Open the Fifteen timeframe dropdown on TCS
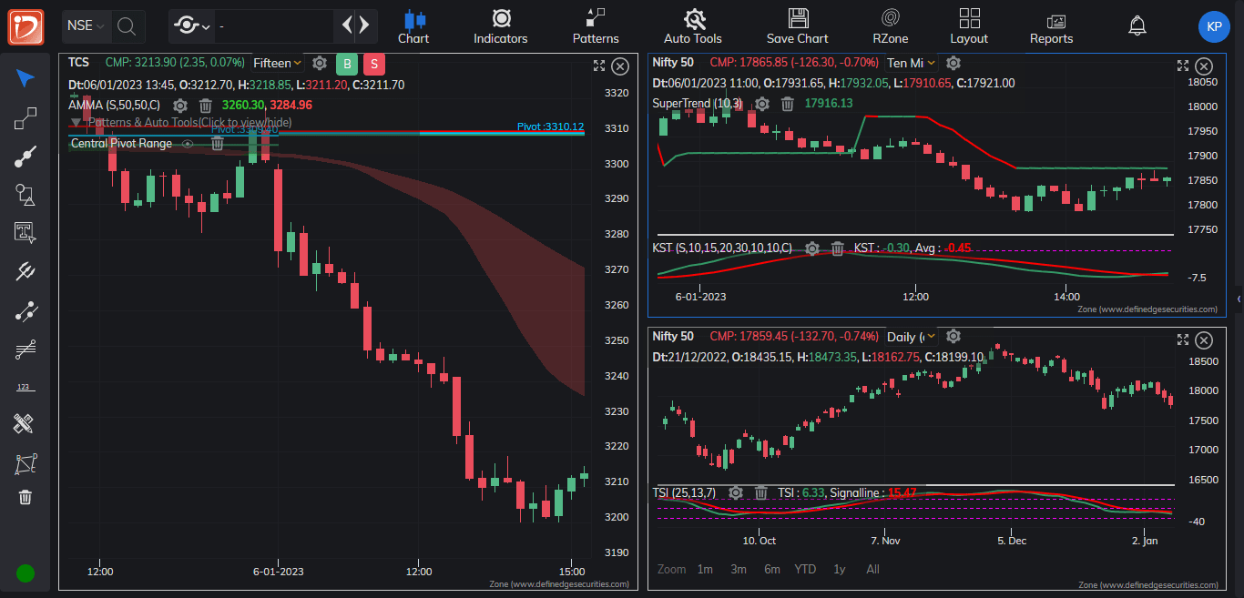This screenshot has height=598, width=1244. pyautogui.click(x=278, y=64)
